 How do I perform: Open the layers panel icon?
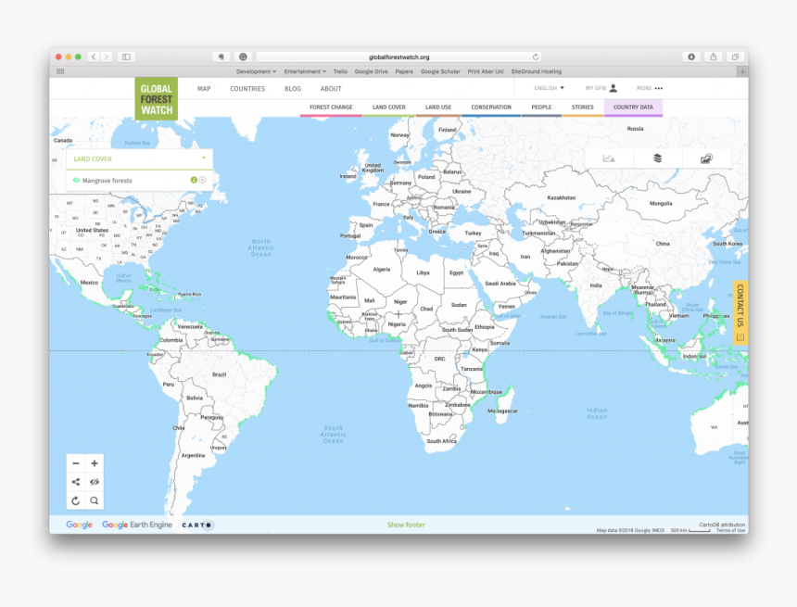click(x=656, y=158)
